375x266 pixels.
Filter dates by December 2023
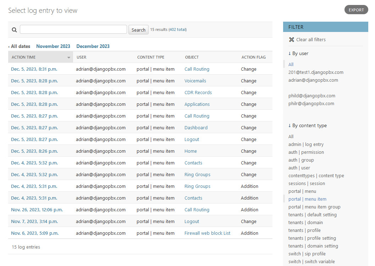click(93, 46)
